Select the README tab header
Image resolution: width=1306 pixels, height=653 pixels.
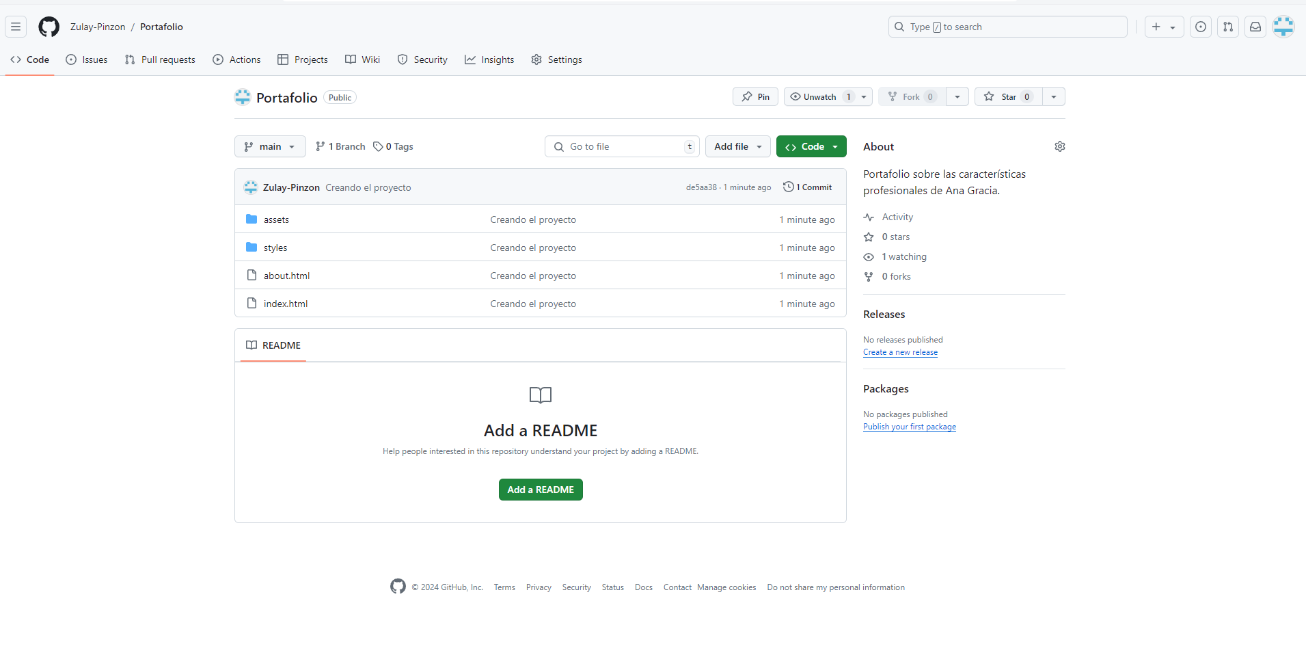point(273,345)
